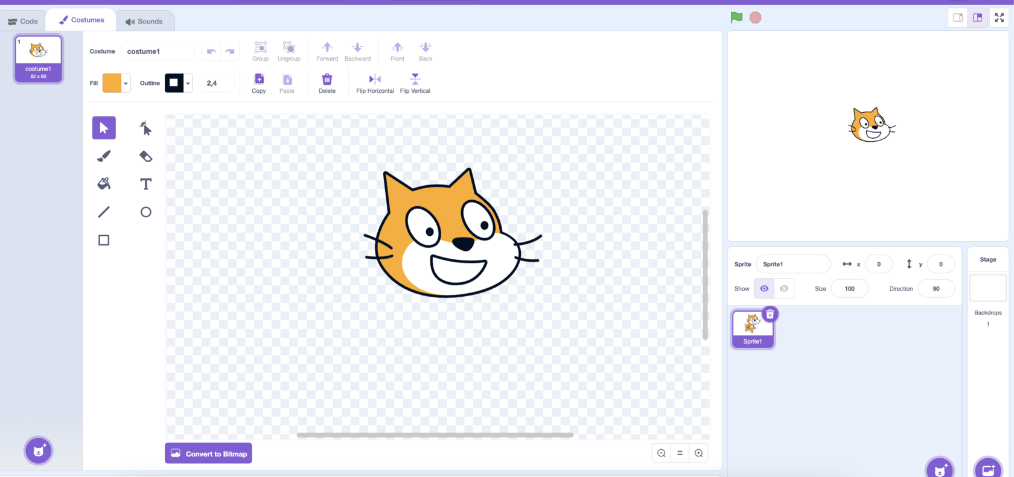Image resolution: width=1014 pixels, height=477 pixels.
Task: Switch to the Code tab
Action: 23,21
